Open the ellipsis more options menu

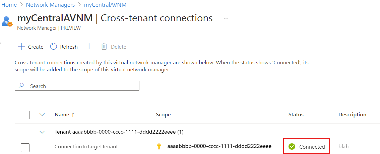(226, 18)
